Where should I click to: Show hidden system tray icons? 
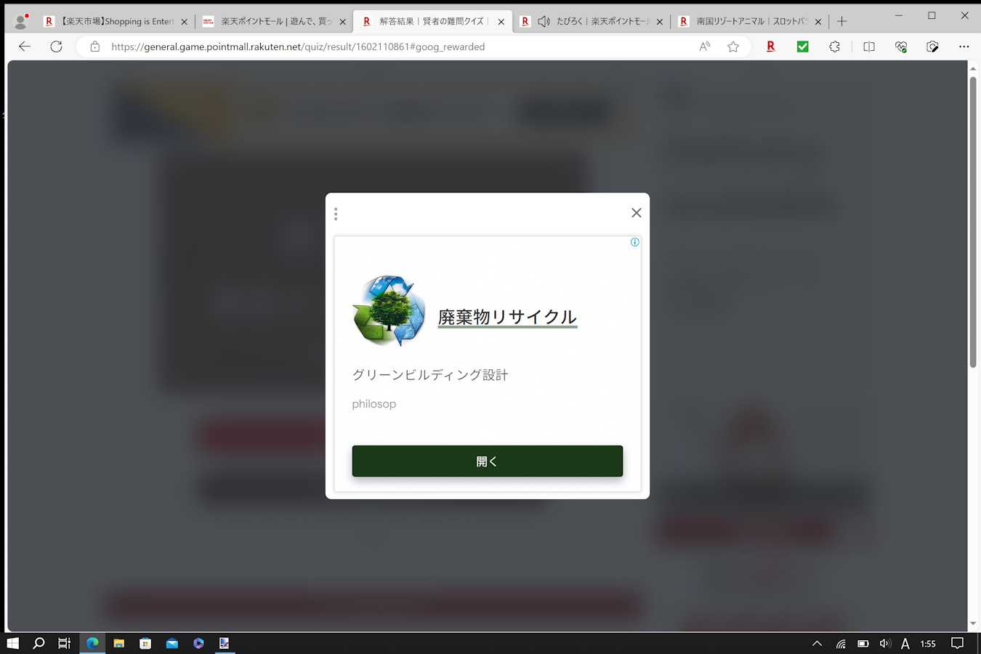pyautogui.click(x=817, y=643)
